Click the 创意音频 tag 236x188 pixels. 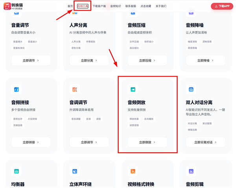pos(134,125)
